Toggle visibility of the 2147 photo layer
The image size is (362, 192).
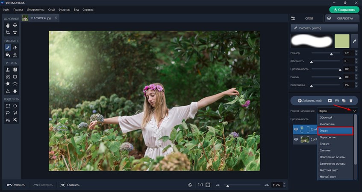point(296,139)
